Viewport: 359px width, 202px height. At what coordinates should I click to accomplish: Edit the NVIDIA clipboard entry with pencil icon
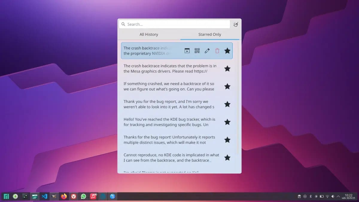(207, 51)
